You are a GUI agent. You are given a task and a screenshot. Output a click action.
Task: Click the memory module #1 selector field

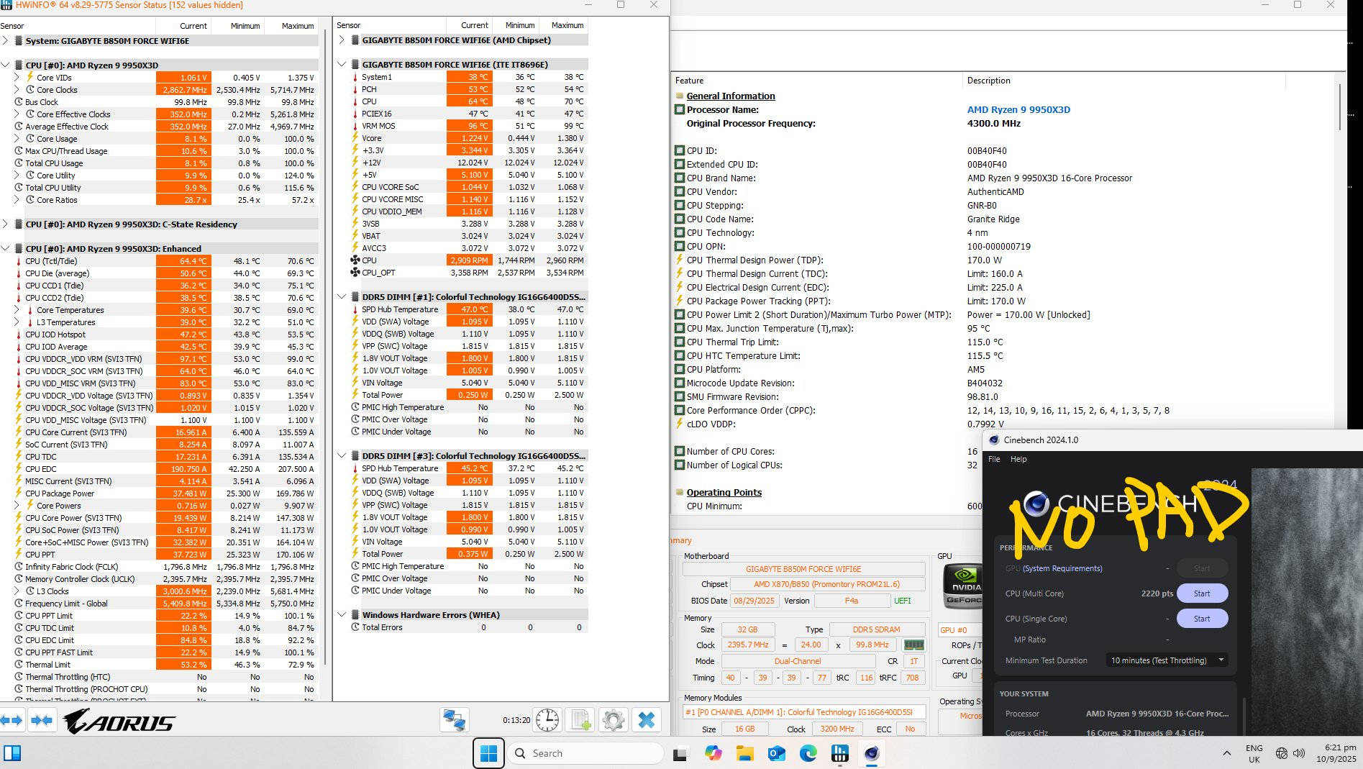803,712
